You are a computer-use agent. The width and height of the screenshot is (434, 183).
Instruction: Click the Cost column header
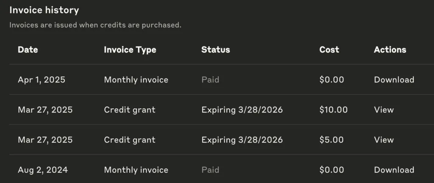[x=329, y=50]
